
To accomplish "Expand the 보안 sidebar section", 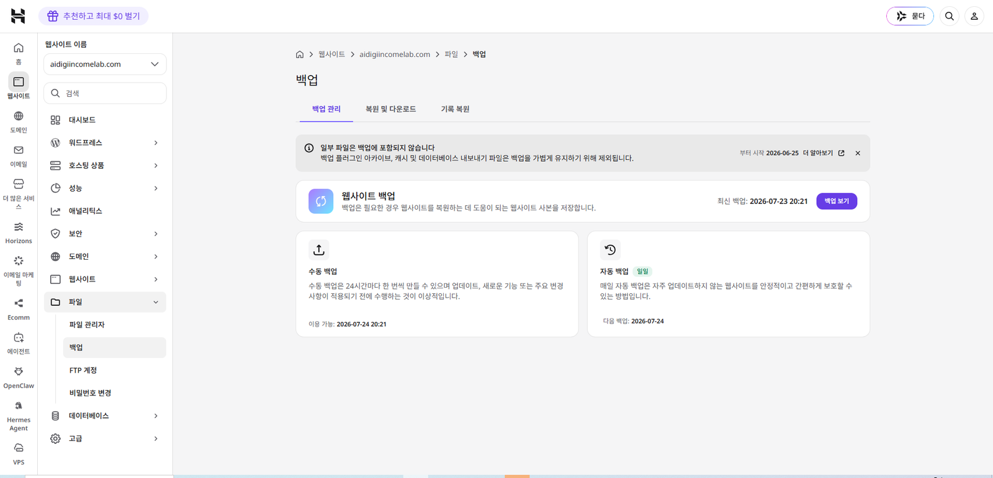I will click(x=105, y=234).
